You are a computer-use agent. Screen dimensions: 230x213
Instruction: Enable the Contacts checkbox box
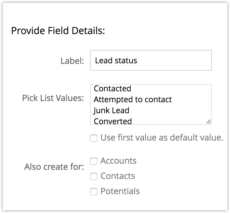(94, 176)
